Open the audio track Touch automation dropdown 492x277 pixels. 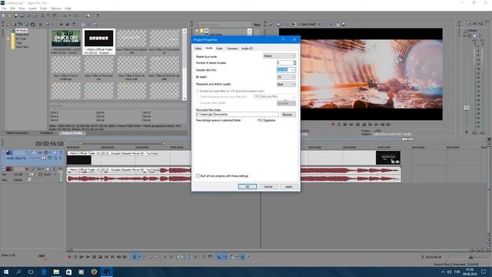click(55, 175)
